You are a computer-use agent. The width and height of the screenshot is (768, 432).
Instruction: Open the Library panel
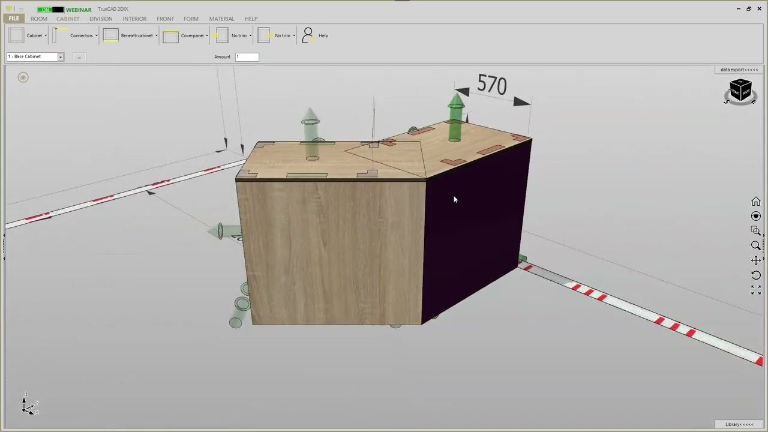[x=739, y=424]
